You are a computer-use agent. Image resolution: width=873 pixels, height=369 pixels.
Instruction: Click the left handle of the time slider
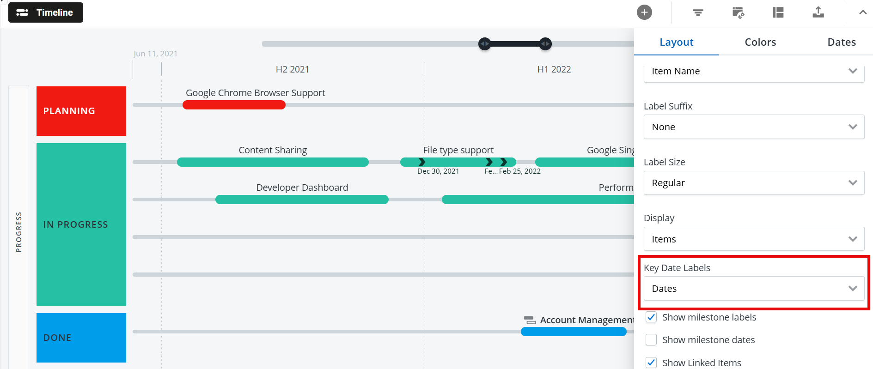[x=484, y=44]
